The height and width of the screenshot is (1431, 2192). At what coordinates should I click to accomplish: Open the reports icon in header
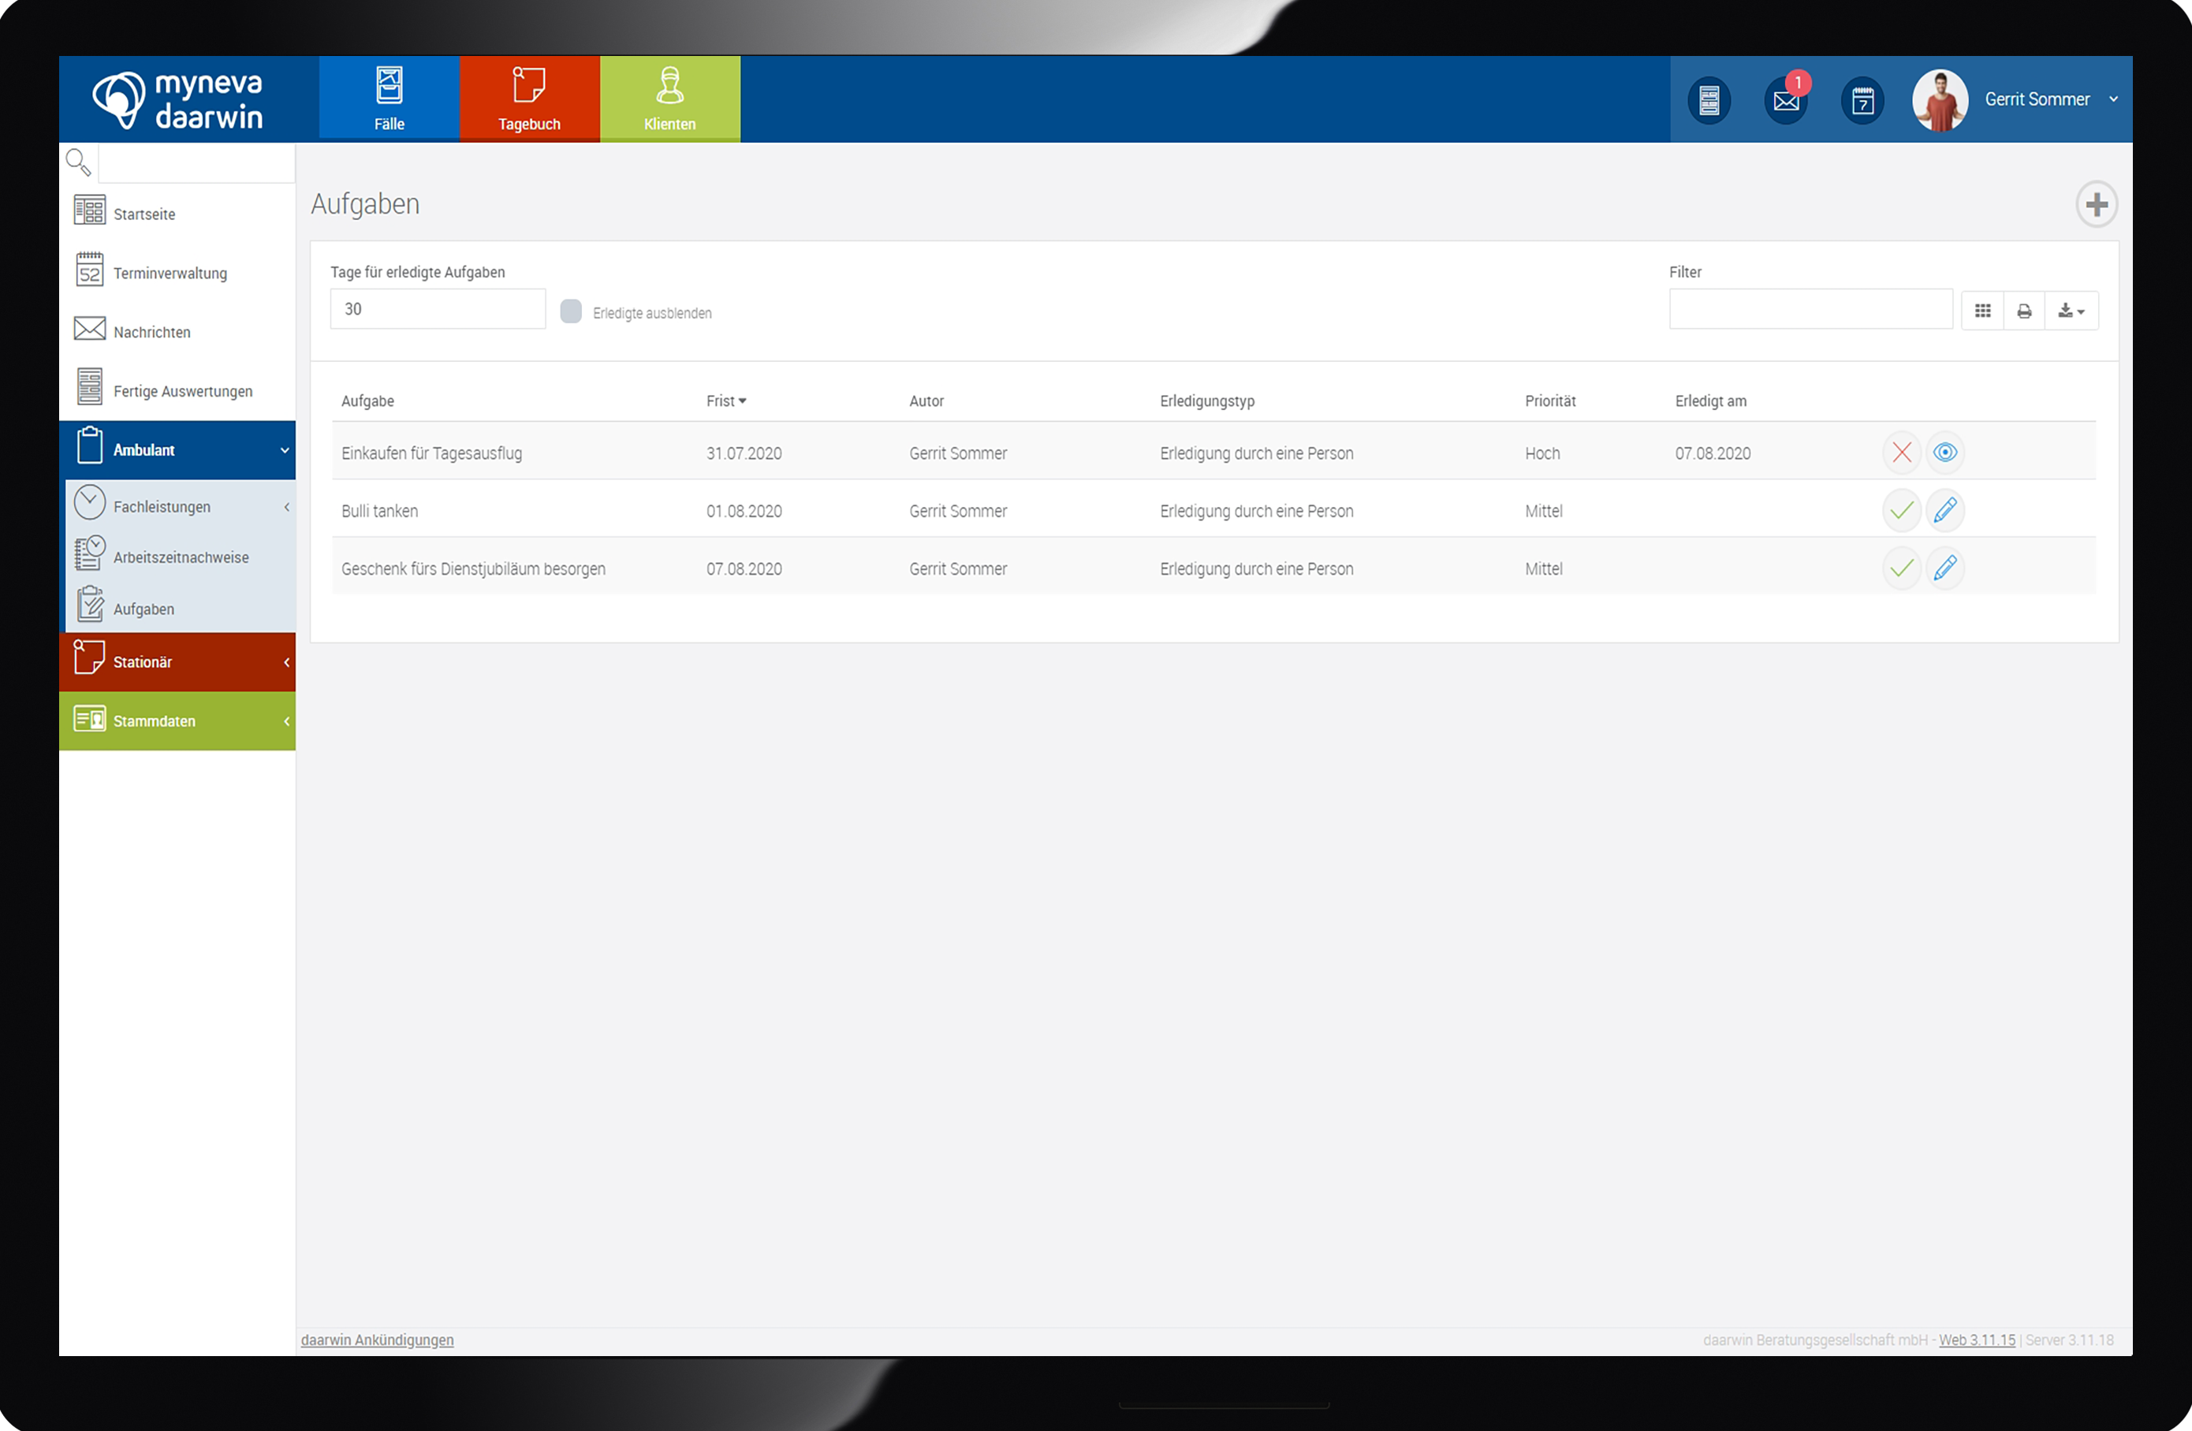click(1709, 99)
